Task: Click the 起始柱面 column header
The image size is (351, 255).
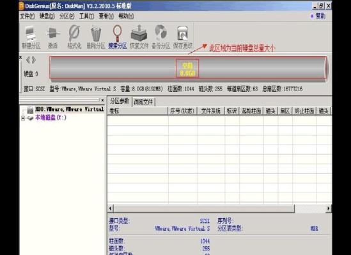Action: pos(251,111)
